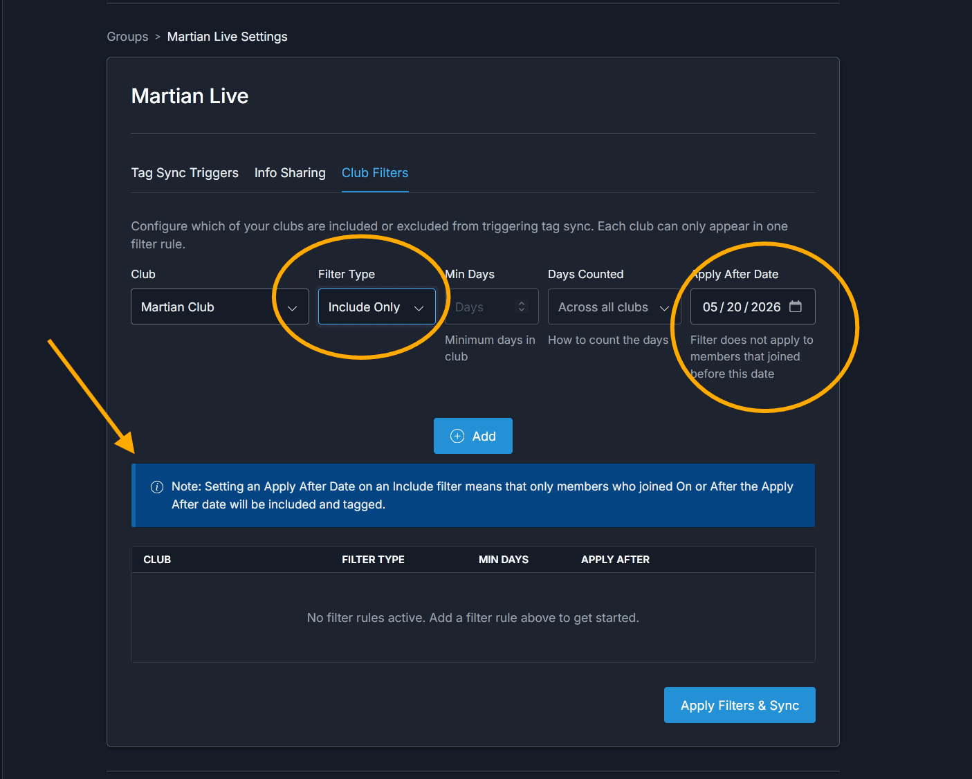Open the Filter Type dropdown set to Include Only
Image resolution: width=972 pixels, height=779 pixels.
(377, 306)
